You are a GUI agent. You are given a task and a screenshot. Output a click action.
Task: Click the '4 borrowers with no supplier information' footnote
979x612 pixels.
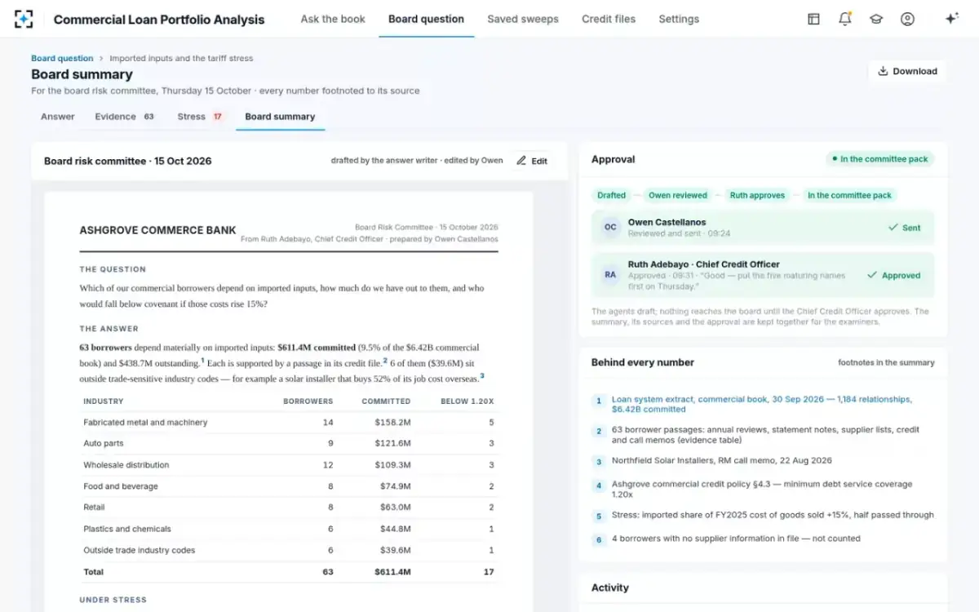(x=736, y=539)
